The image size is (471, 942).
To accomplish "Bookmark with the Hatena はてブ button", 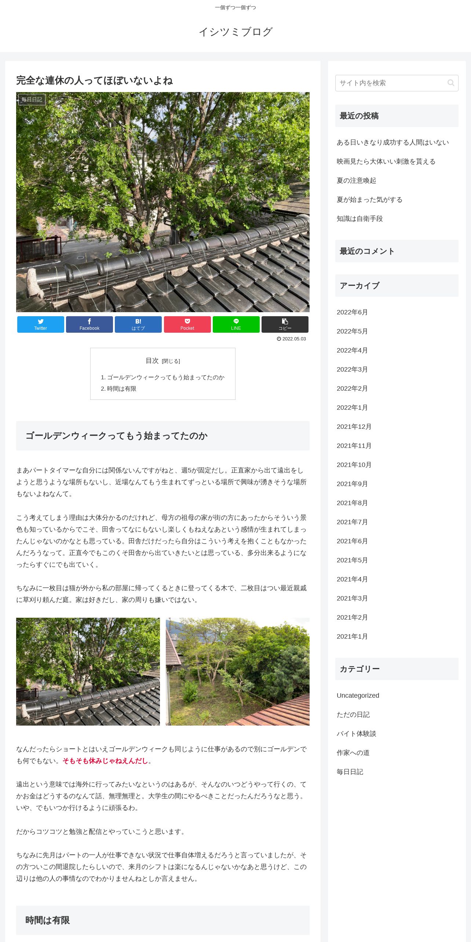I will pyautogui.click(x=138, y=324).
